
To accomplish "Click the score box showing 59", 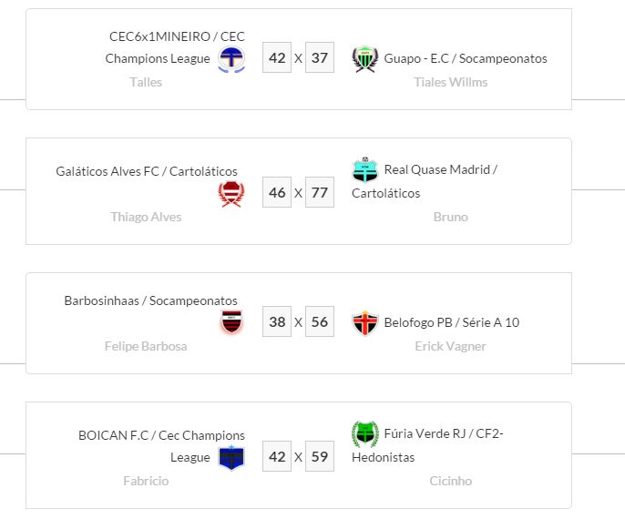I will tap(320, 457).
